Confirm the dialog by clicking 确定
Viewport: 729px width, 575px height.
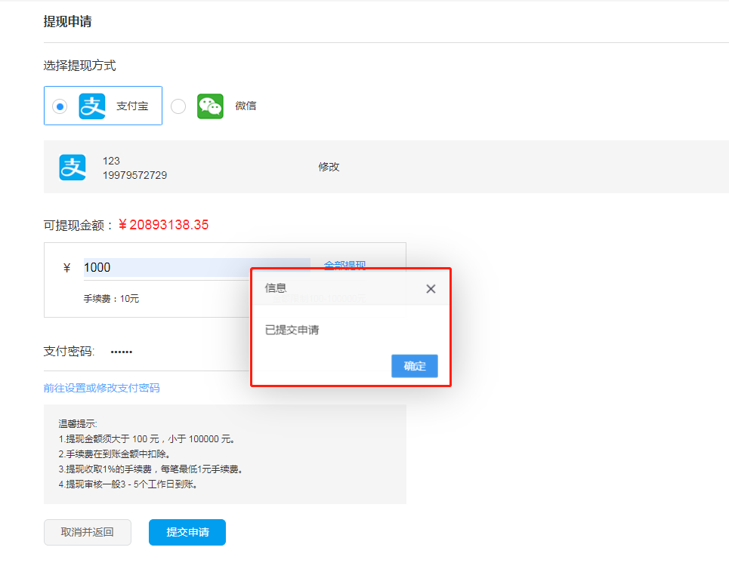point(414,366)
